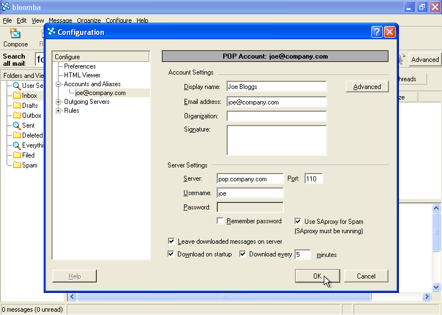Select the Deleted folder icon
This screenshot has width=442, height=315.
pyautogui.click(x=17, y=135)
